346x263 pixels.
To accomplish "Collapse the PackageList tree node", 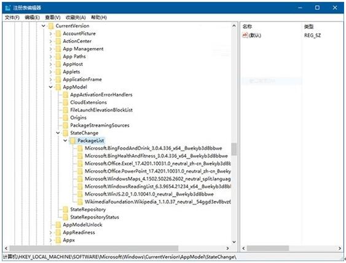I will [x=65, y=141].
